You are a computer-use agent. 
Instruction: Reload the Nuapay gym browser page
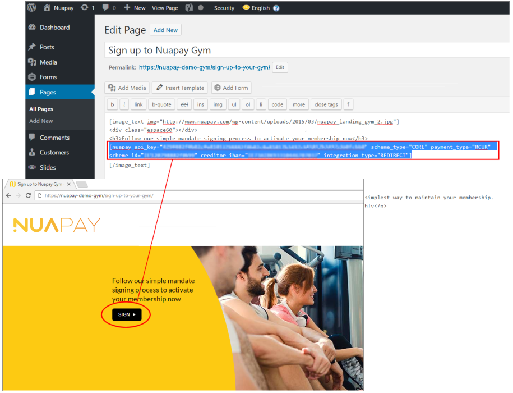tap(29, 195)
